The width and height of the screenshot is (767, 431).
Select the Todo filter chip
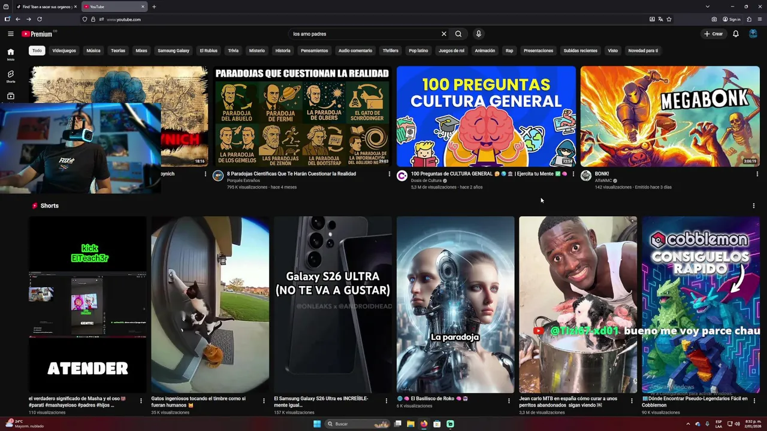coord(37,51)
